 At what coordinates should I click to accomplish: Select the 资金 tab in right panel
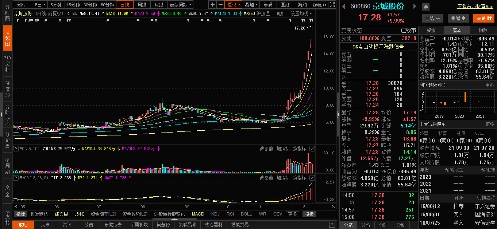click(431, 30)
